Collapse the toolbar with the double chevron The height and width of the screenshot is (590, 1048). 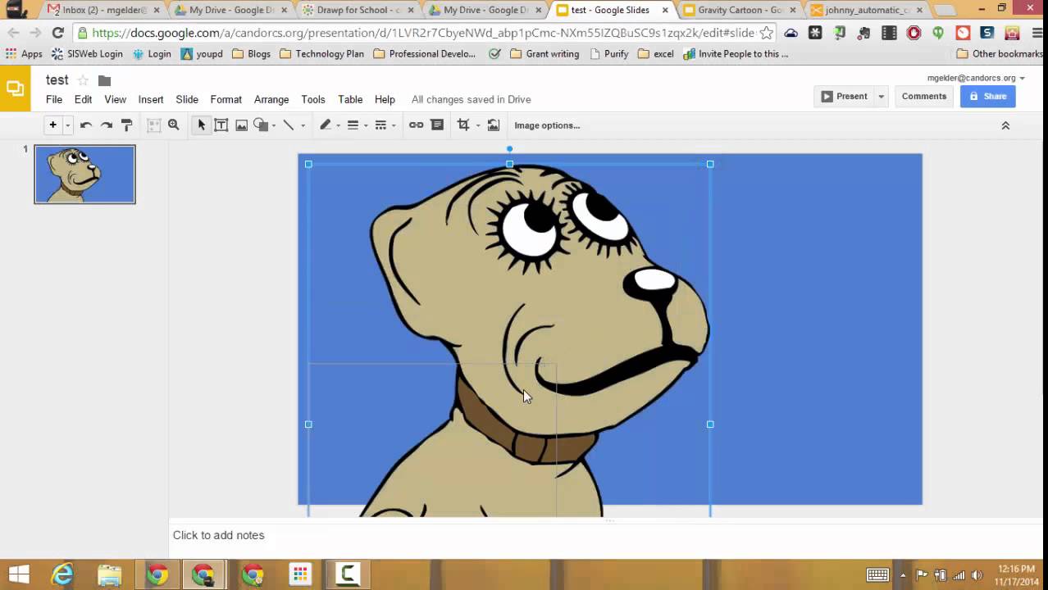pos(1005,125)
